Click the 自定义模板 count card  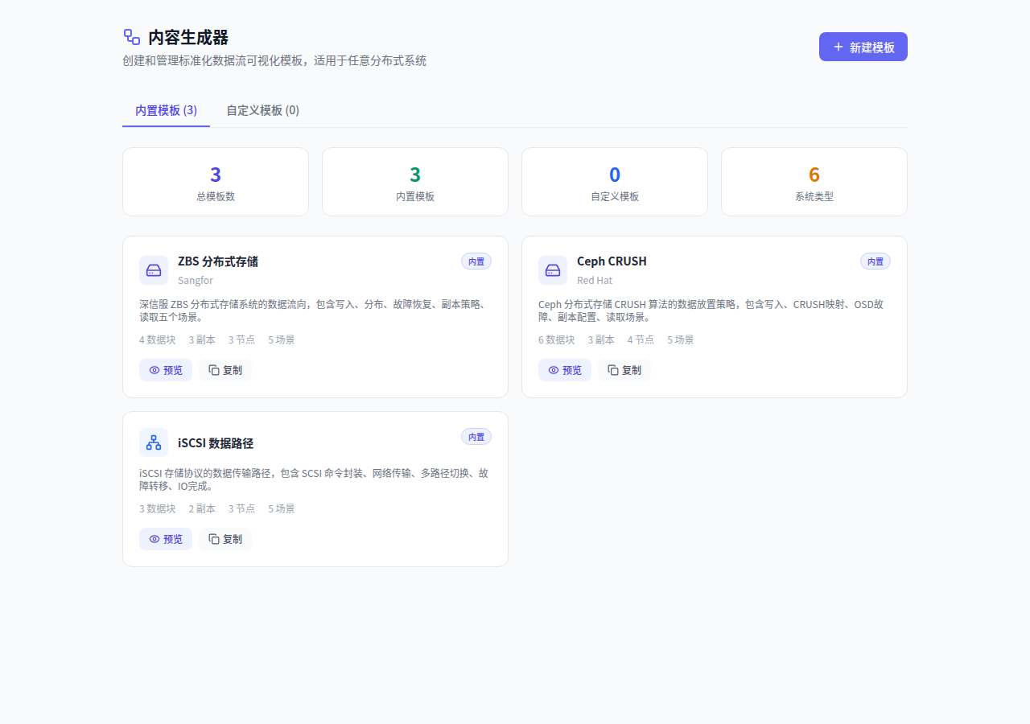click(615, 182)
